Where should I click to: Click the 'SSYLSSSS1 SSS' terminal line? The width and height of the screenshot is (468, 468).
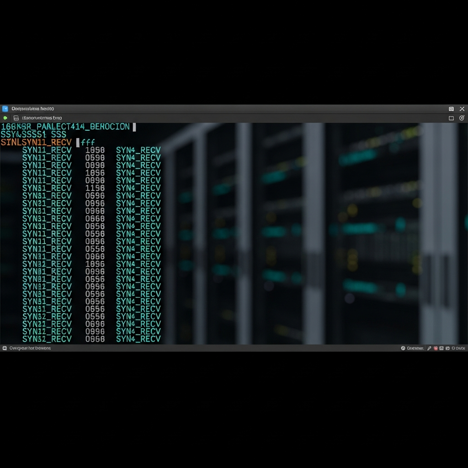click(x=33, y=134)
